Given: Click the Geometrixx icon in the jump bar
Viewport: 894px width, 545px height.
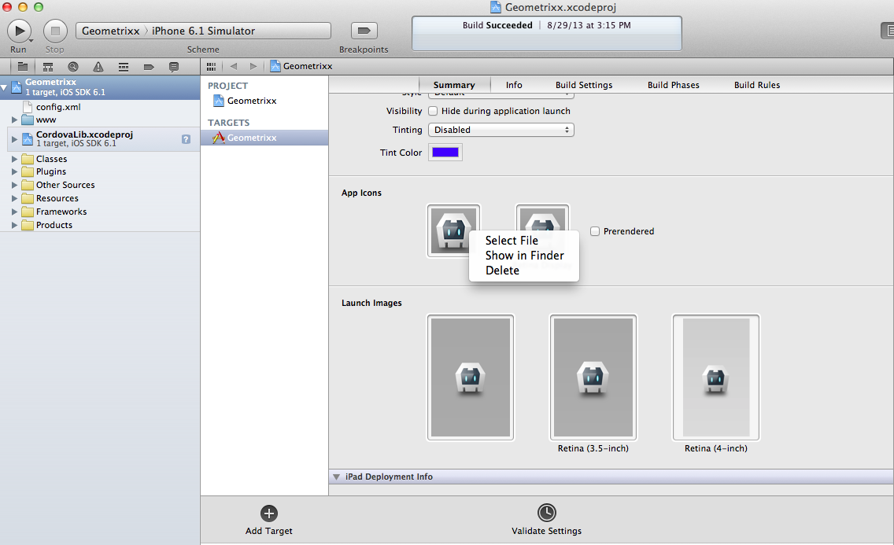Looking at the screenshot, I should point(275,66).
